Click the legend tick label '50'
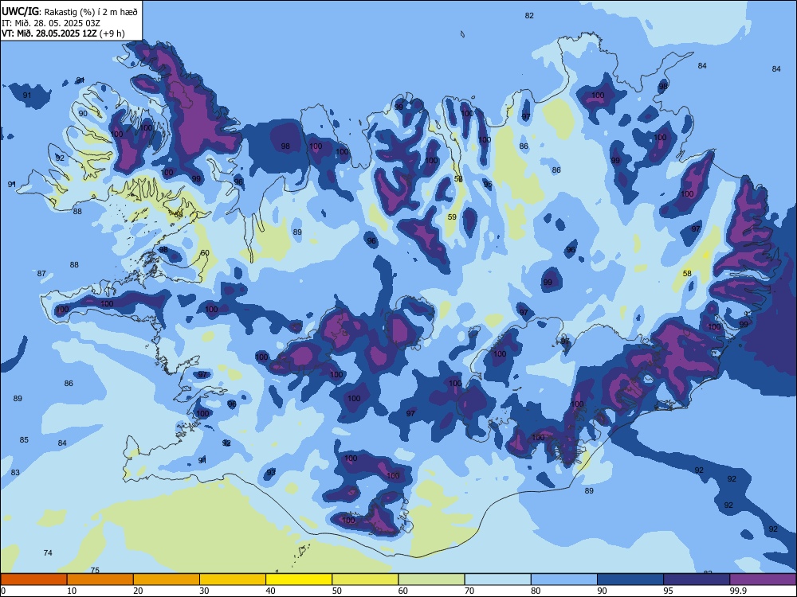 pyautogui.click(x=337, y=591)
